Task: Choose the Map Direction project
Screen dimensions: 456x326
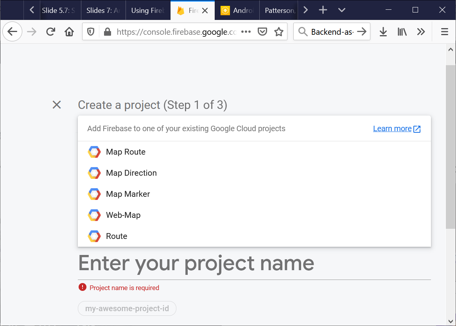Action: coord(131,173)
